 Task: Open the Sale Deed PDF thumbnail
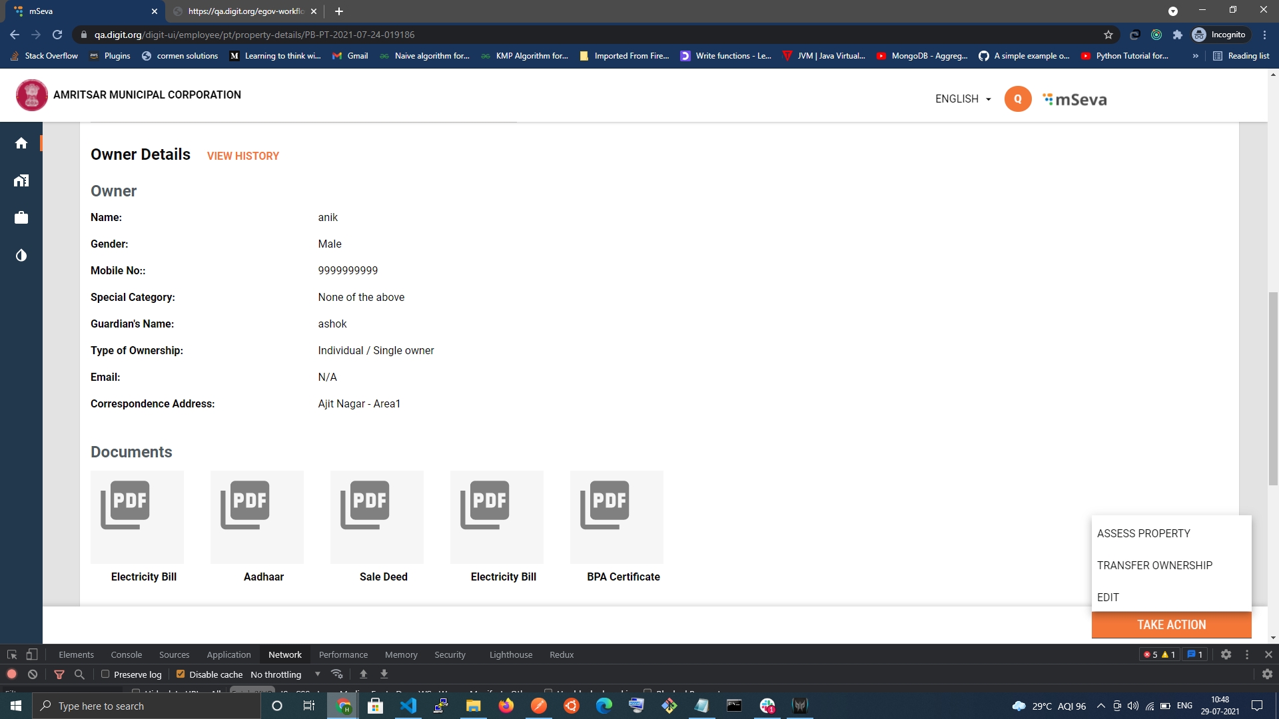coord(377,517)
